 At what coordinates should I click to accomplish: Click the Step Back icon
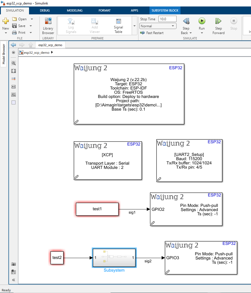pos(186,21)
